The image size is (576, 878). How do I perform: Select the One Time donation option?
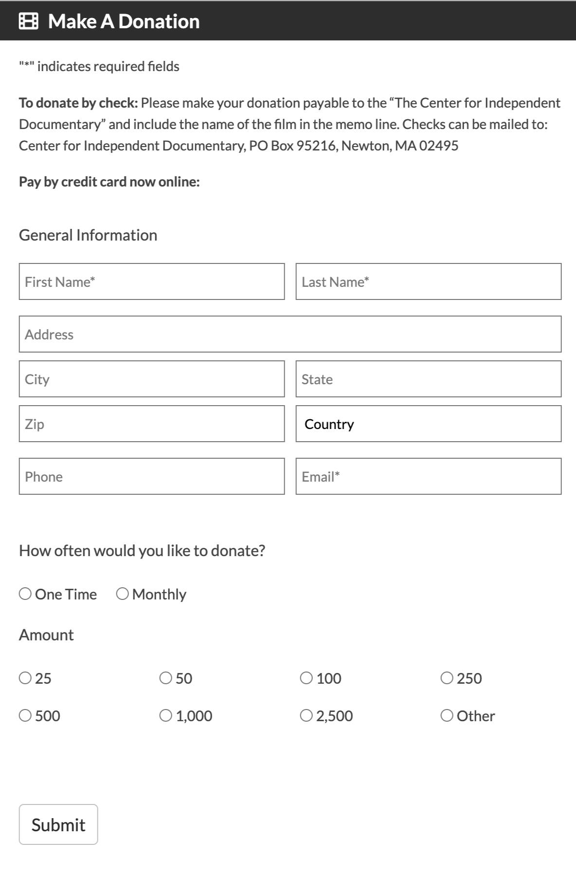(x=25, y=594)
